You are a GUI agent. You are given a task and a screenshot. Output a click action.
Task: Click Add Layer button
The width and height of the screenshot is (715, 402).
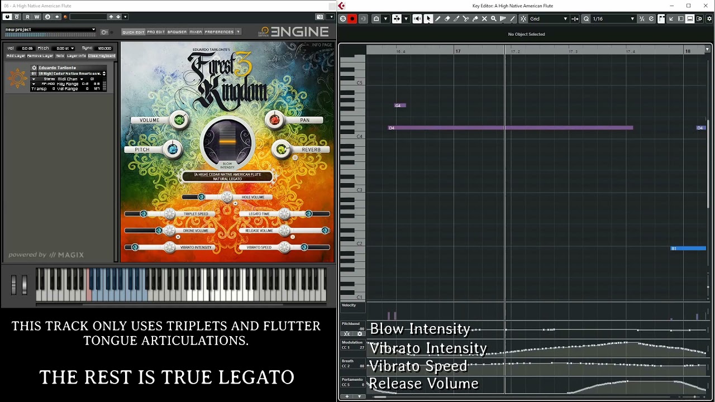[x=16, y=56]
